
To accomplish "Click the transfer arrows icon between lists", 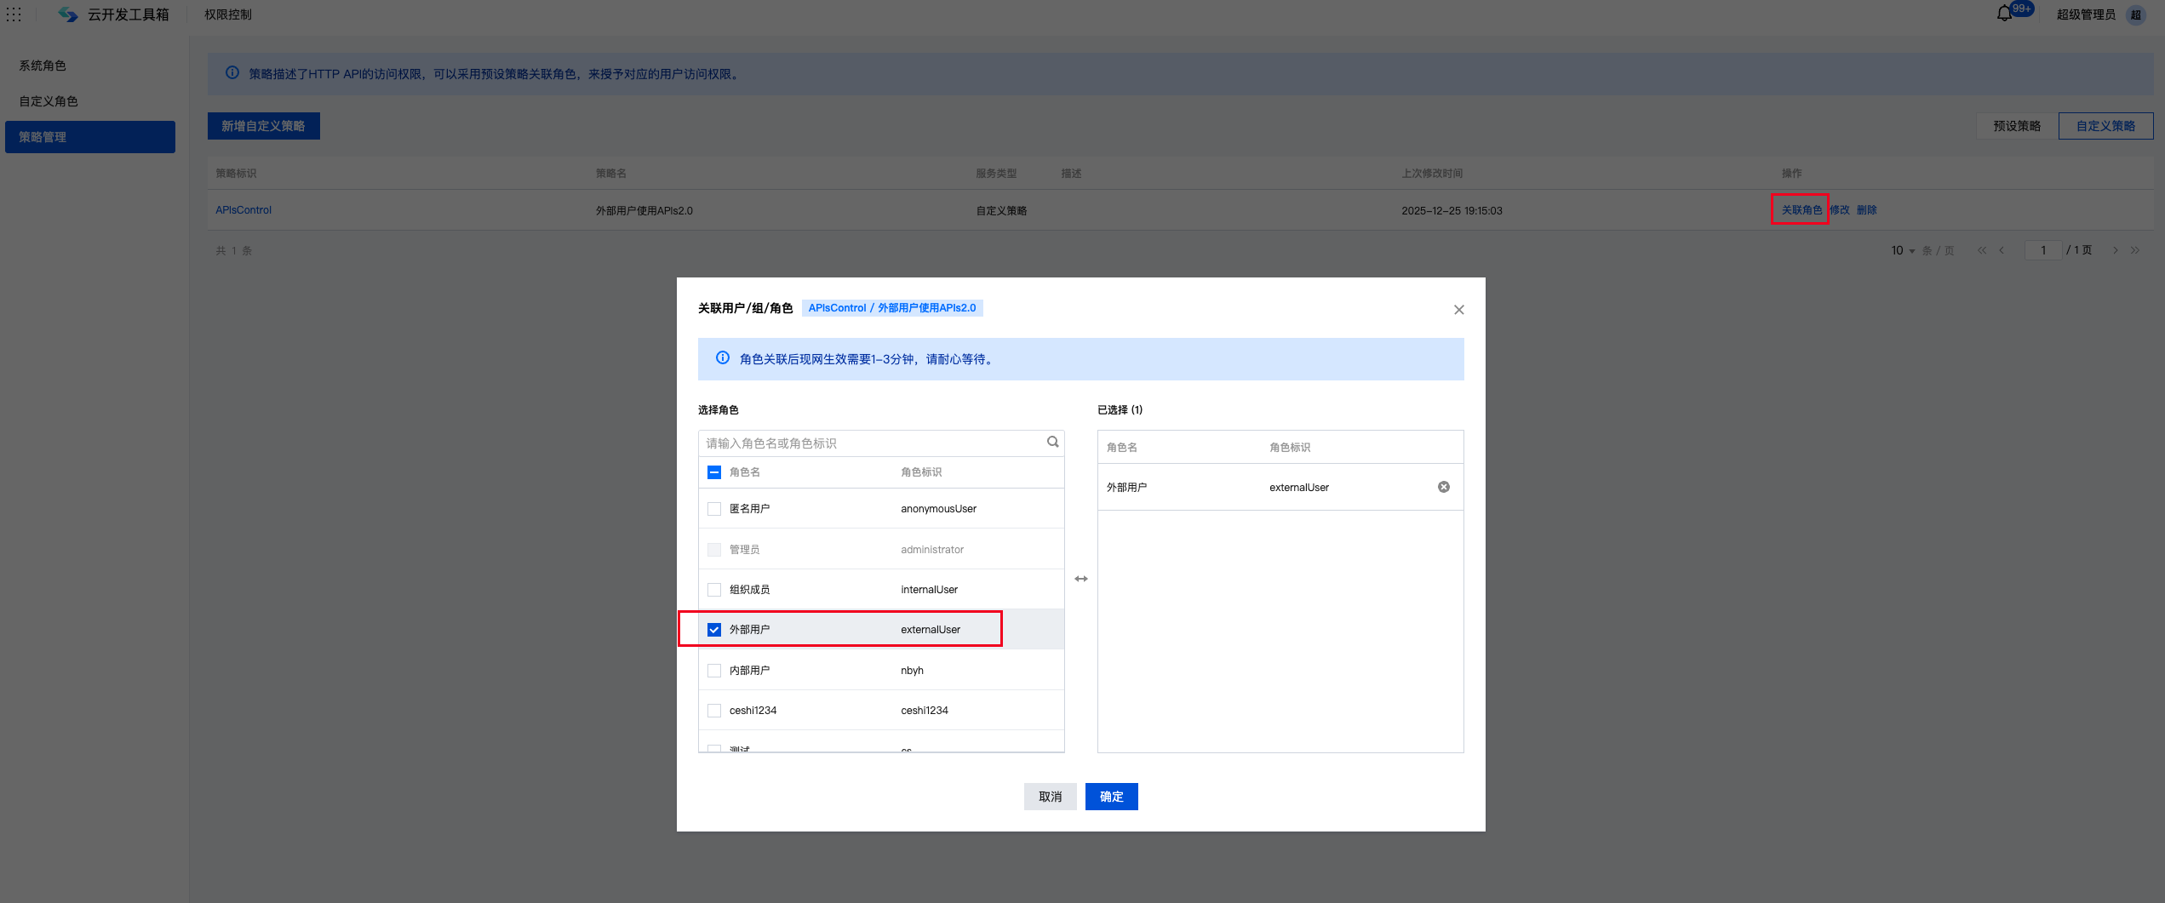I will [x=1080, y=579].
